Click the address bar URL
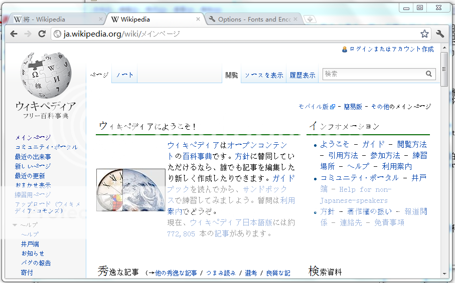This screenshot has width=455, height=283. 122,34
